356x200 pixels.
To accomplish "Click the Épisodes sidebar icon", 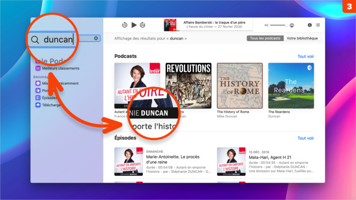I will point(38,98).
